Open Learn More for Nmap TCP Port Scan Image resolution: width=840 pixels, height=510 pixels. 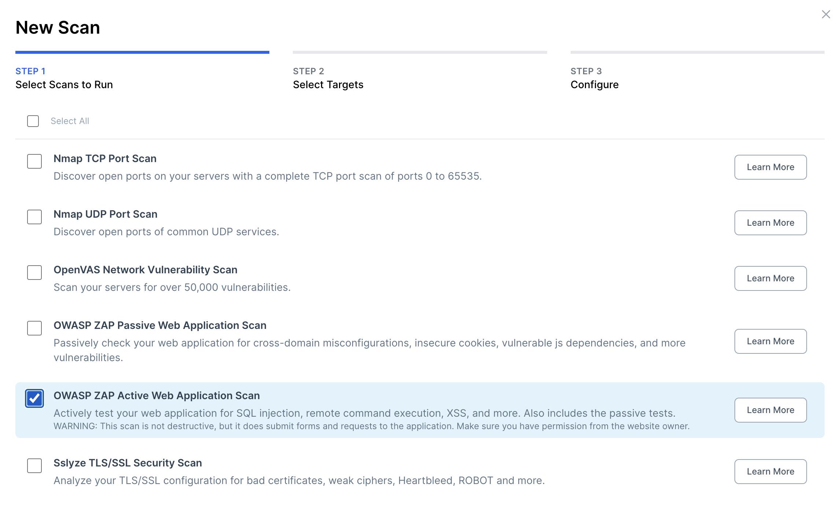(770, 167)
